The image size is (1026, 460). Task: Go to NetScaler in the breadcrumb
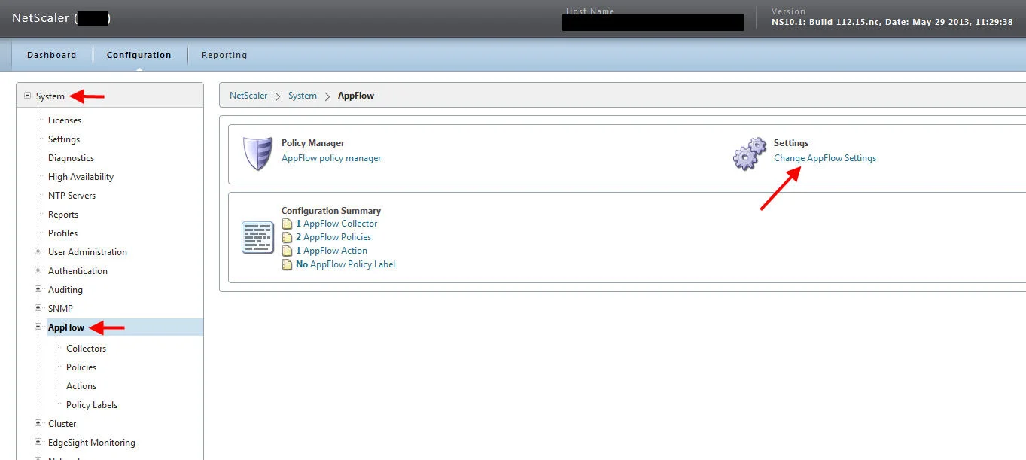tap(248, 96)
